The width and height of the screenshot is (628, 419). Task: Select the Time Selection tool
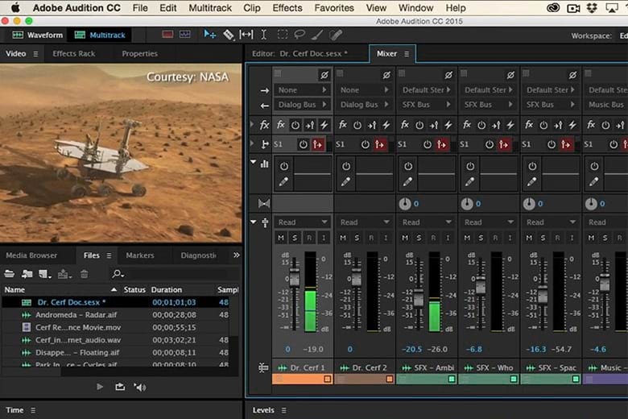coord(263,35)
